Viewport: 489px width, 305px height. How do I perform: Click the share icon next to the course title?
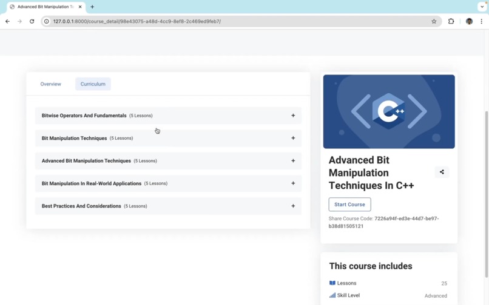(x=442, y=172)
